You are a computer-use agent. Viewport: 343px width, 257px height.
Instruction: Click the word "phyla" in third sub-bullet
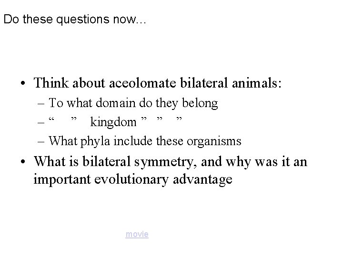coord(95,141)
